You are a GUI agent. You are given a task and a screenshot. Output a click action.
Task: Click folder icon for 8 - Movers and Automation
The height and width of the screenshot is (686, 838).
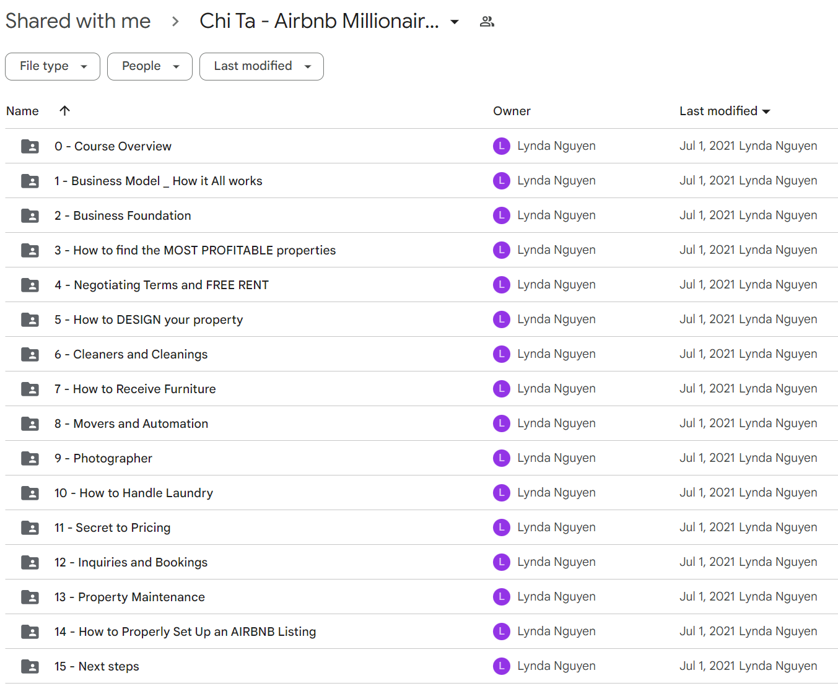click(x=30, y=423)
